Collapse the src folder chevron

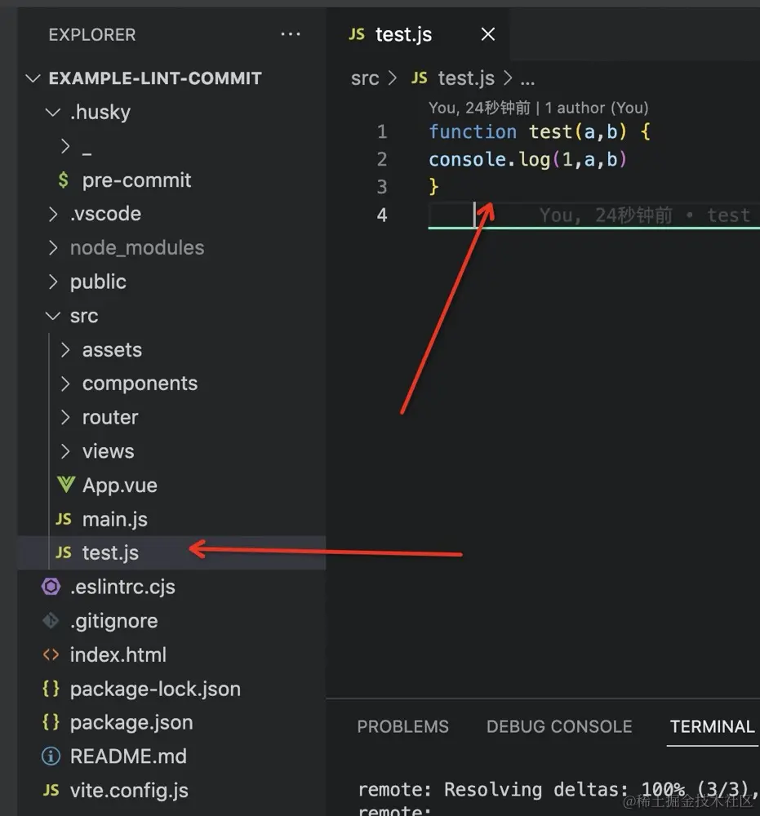tap(52, 316)
